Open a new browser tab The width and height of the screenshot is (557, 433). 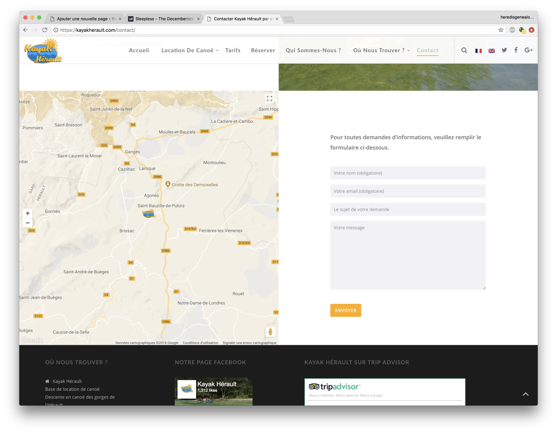[289, 19]
